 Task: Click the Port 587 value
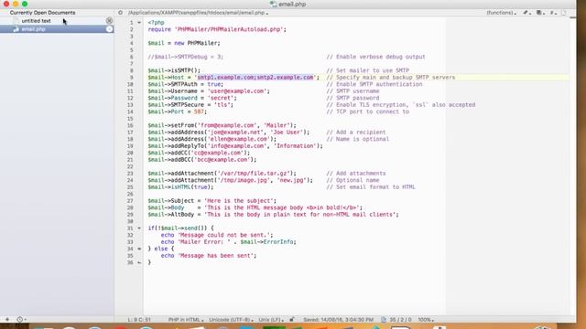coord(199,111)
